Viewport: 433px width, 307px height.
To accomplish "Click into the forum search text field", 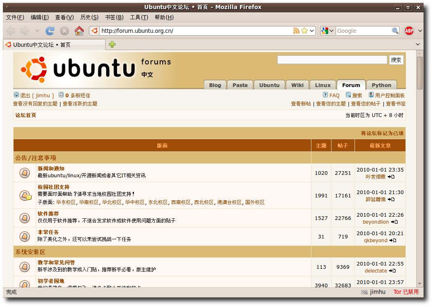I will tap(332, 60).
